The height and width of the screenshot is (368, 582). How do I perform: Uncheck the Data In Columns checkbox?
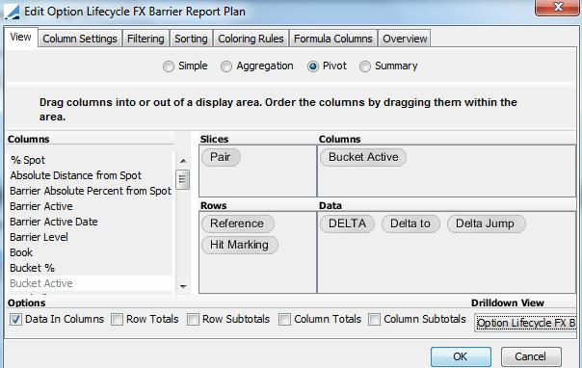click(15, 320)
